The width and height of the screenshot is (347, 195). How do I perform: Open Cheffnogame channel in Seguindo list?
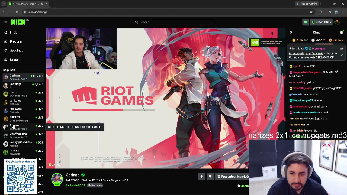tap(23, 135)
